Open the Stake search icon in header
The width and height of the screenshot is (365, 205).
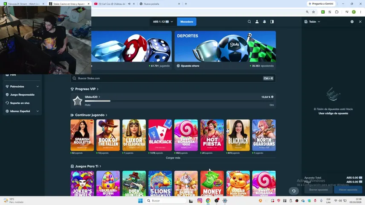pyautogui.click(x=249, y=22)
